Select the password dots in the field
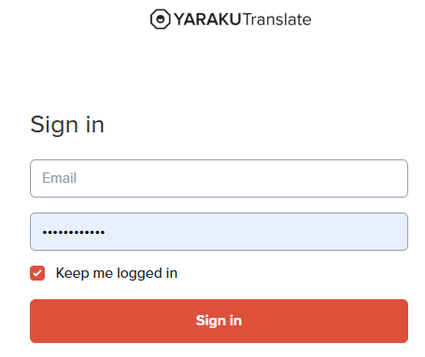The image size is (425, 357). coord(74,232)
